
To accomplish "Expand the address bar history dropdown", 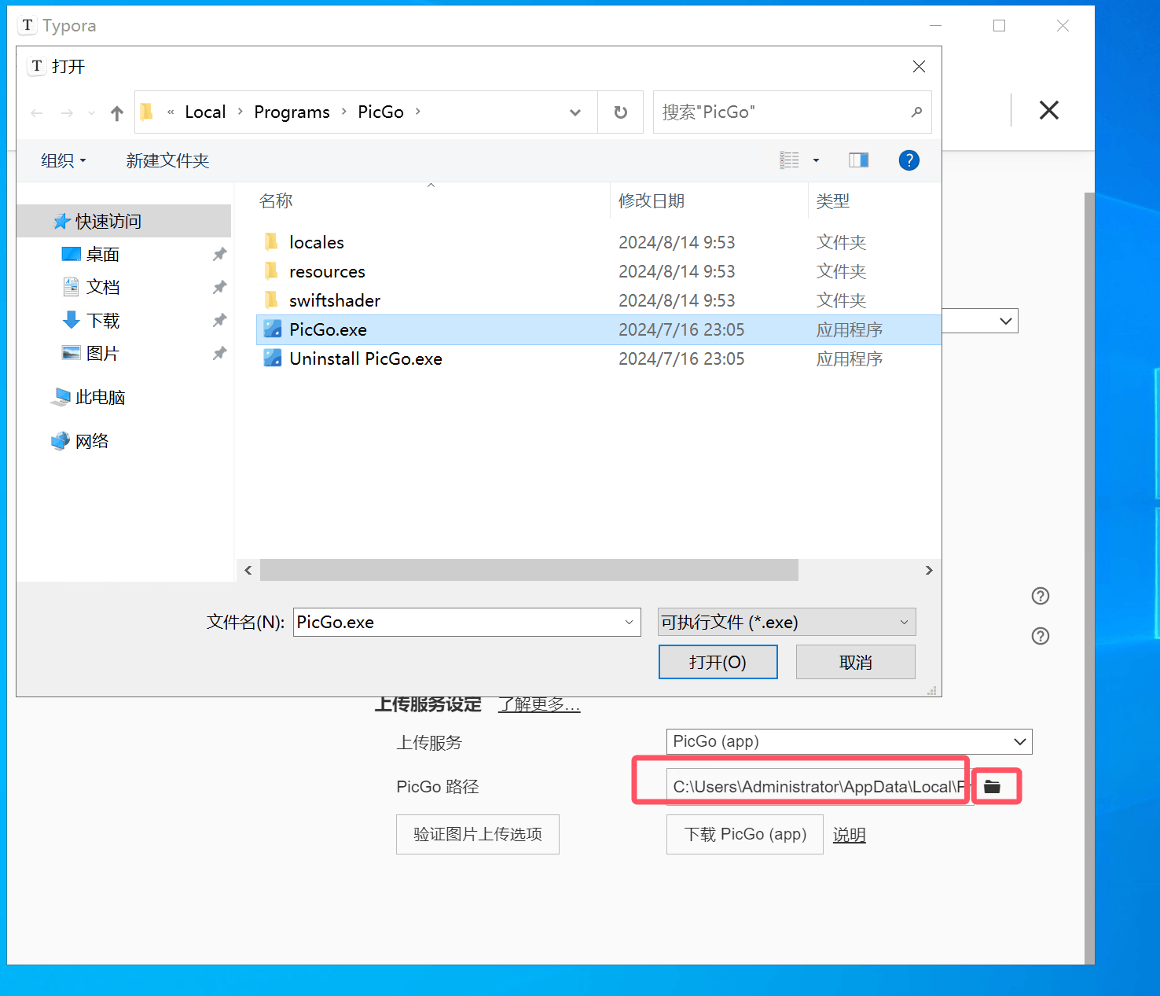I will [x=575, y=112].
